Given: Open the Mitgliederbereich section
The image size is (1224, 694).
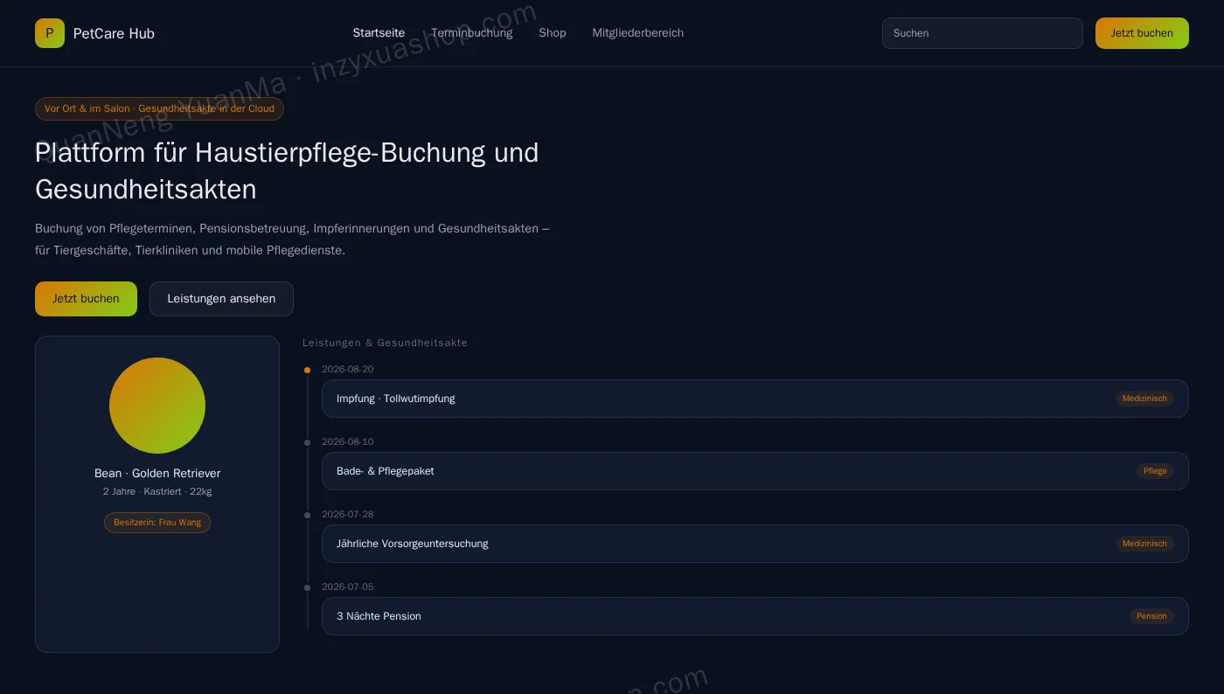Looking at the screenshot, I should tap(638, 33).
